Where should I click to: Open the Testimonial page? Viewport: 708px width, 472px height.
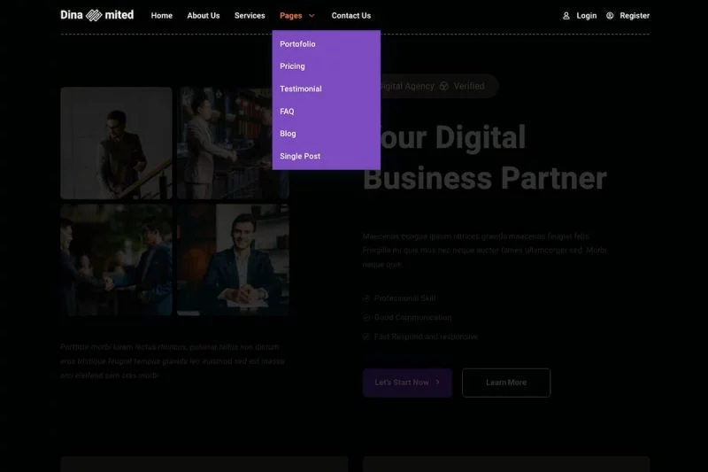coord(301,89)
